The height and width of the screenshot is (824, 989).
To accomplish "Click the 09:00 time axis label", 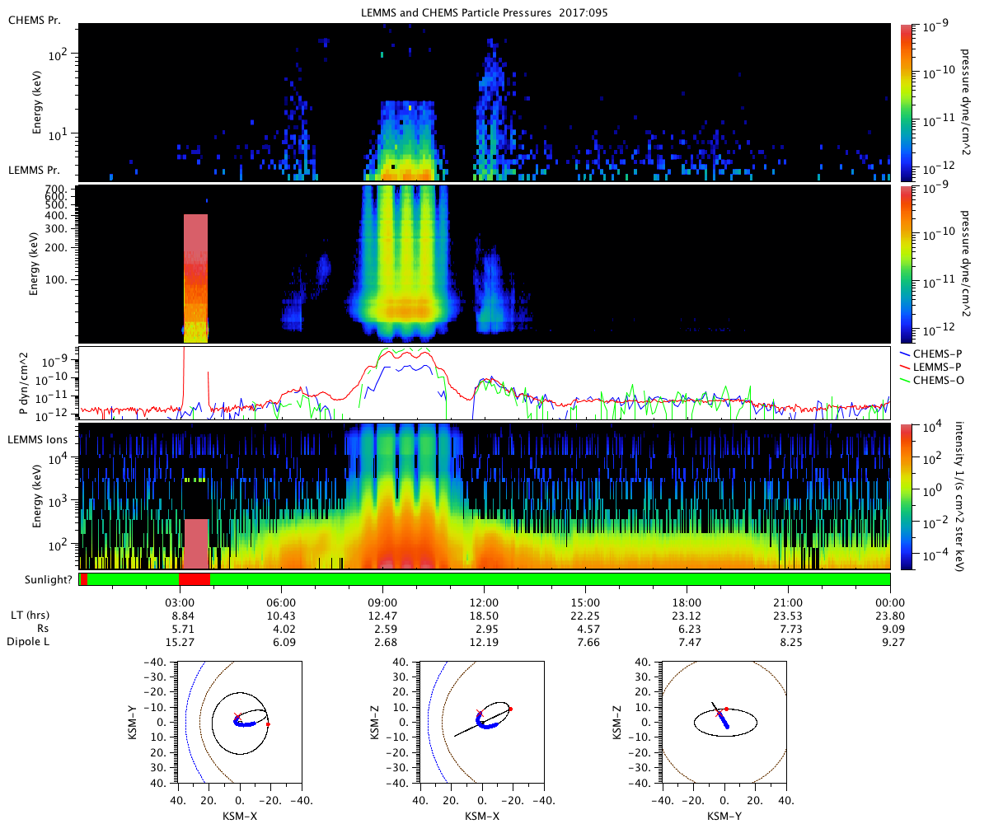I will coord(382,602).
